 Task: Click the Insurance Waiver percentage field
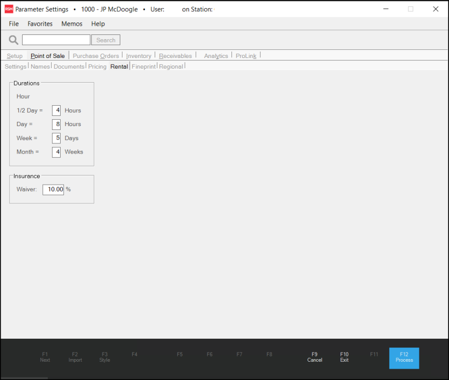[53, 189]
